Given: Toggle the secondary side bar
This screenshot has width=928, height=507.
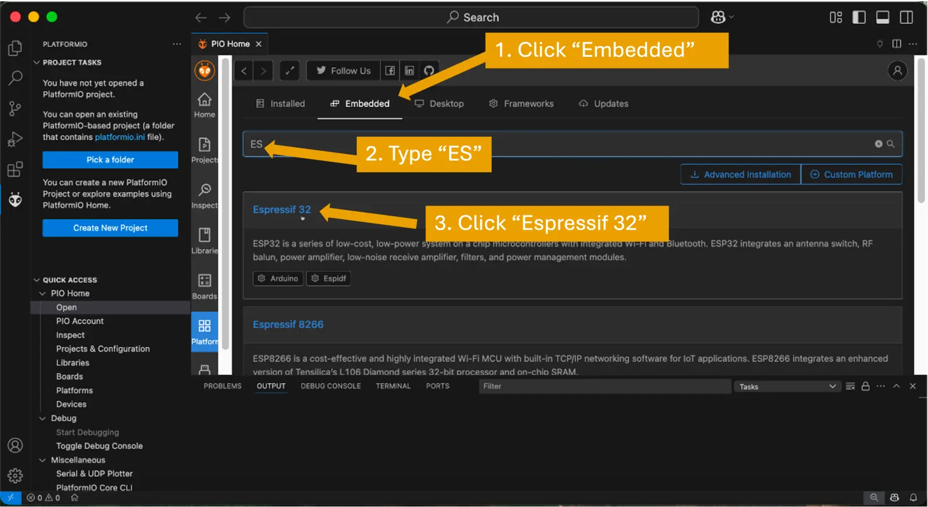Looking at the screenshot, I should 906,17.
